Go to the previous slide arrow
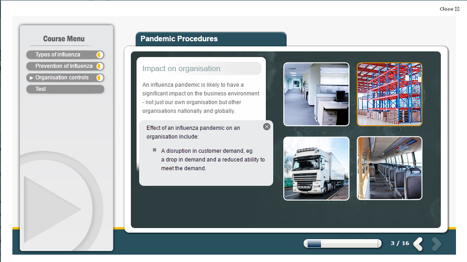 point(418,244)
